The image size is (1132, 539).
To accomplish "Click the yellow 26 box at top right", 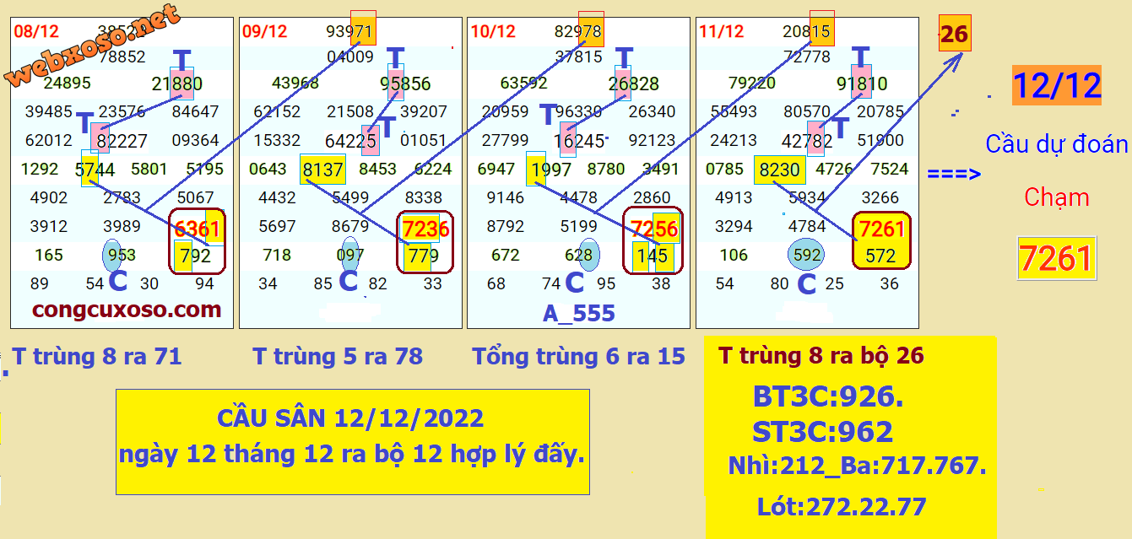I will [953, 35].
